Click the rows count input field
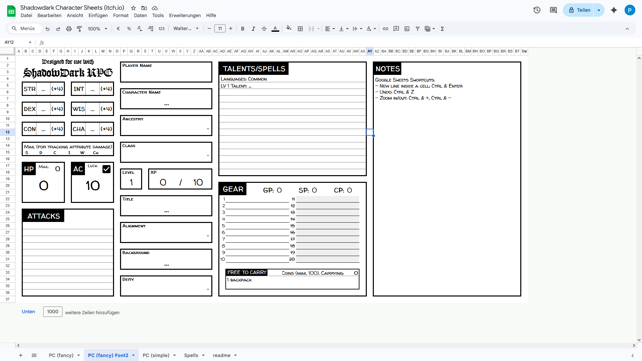This screenshot has width=642, height=361. [x=52, y=312]
